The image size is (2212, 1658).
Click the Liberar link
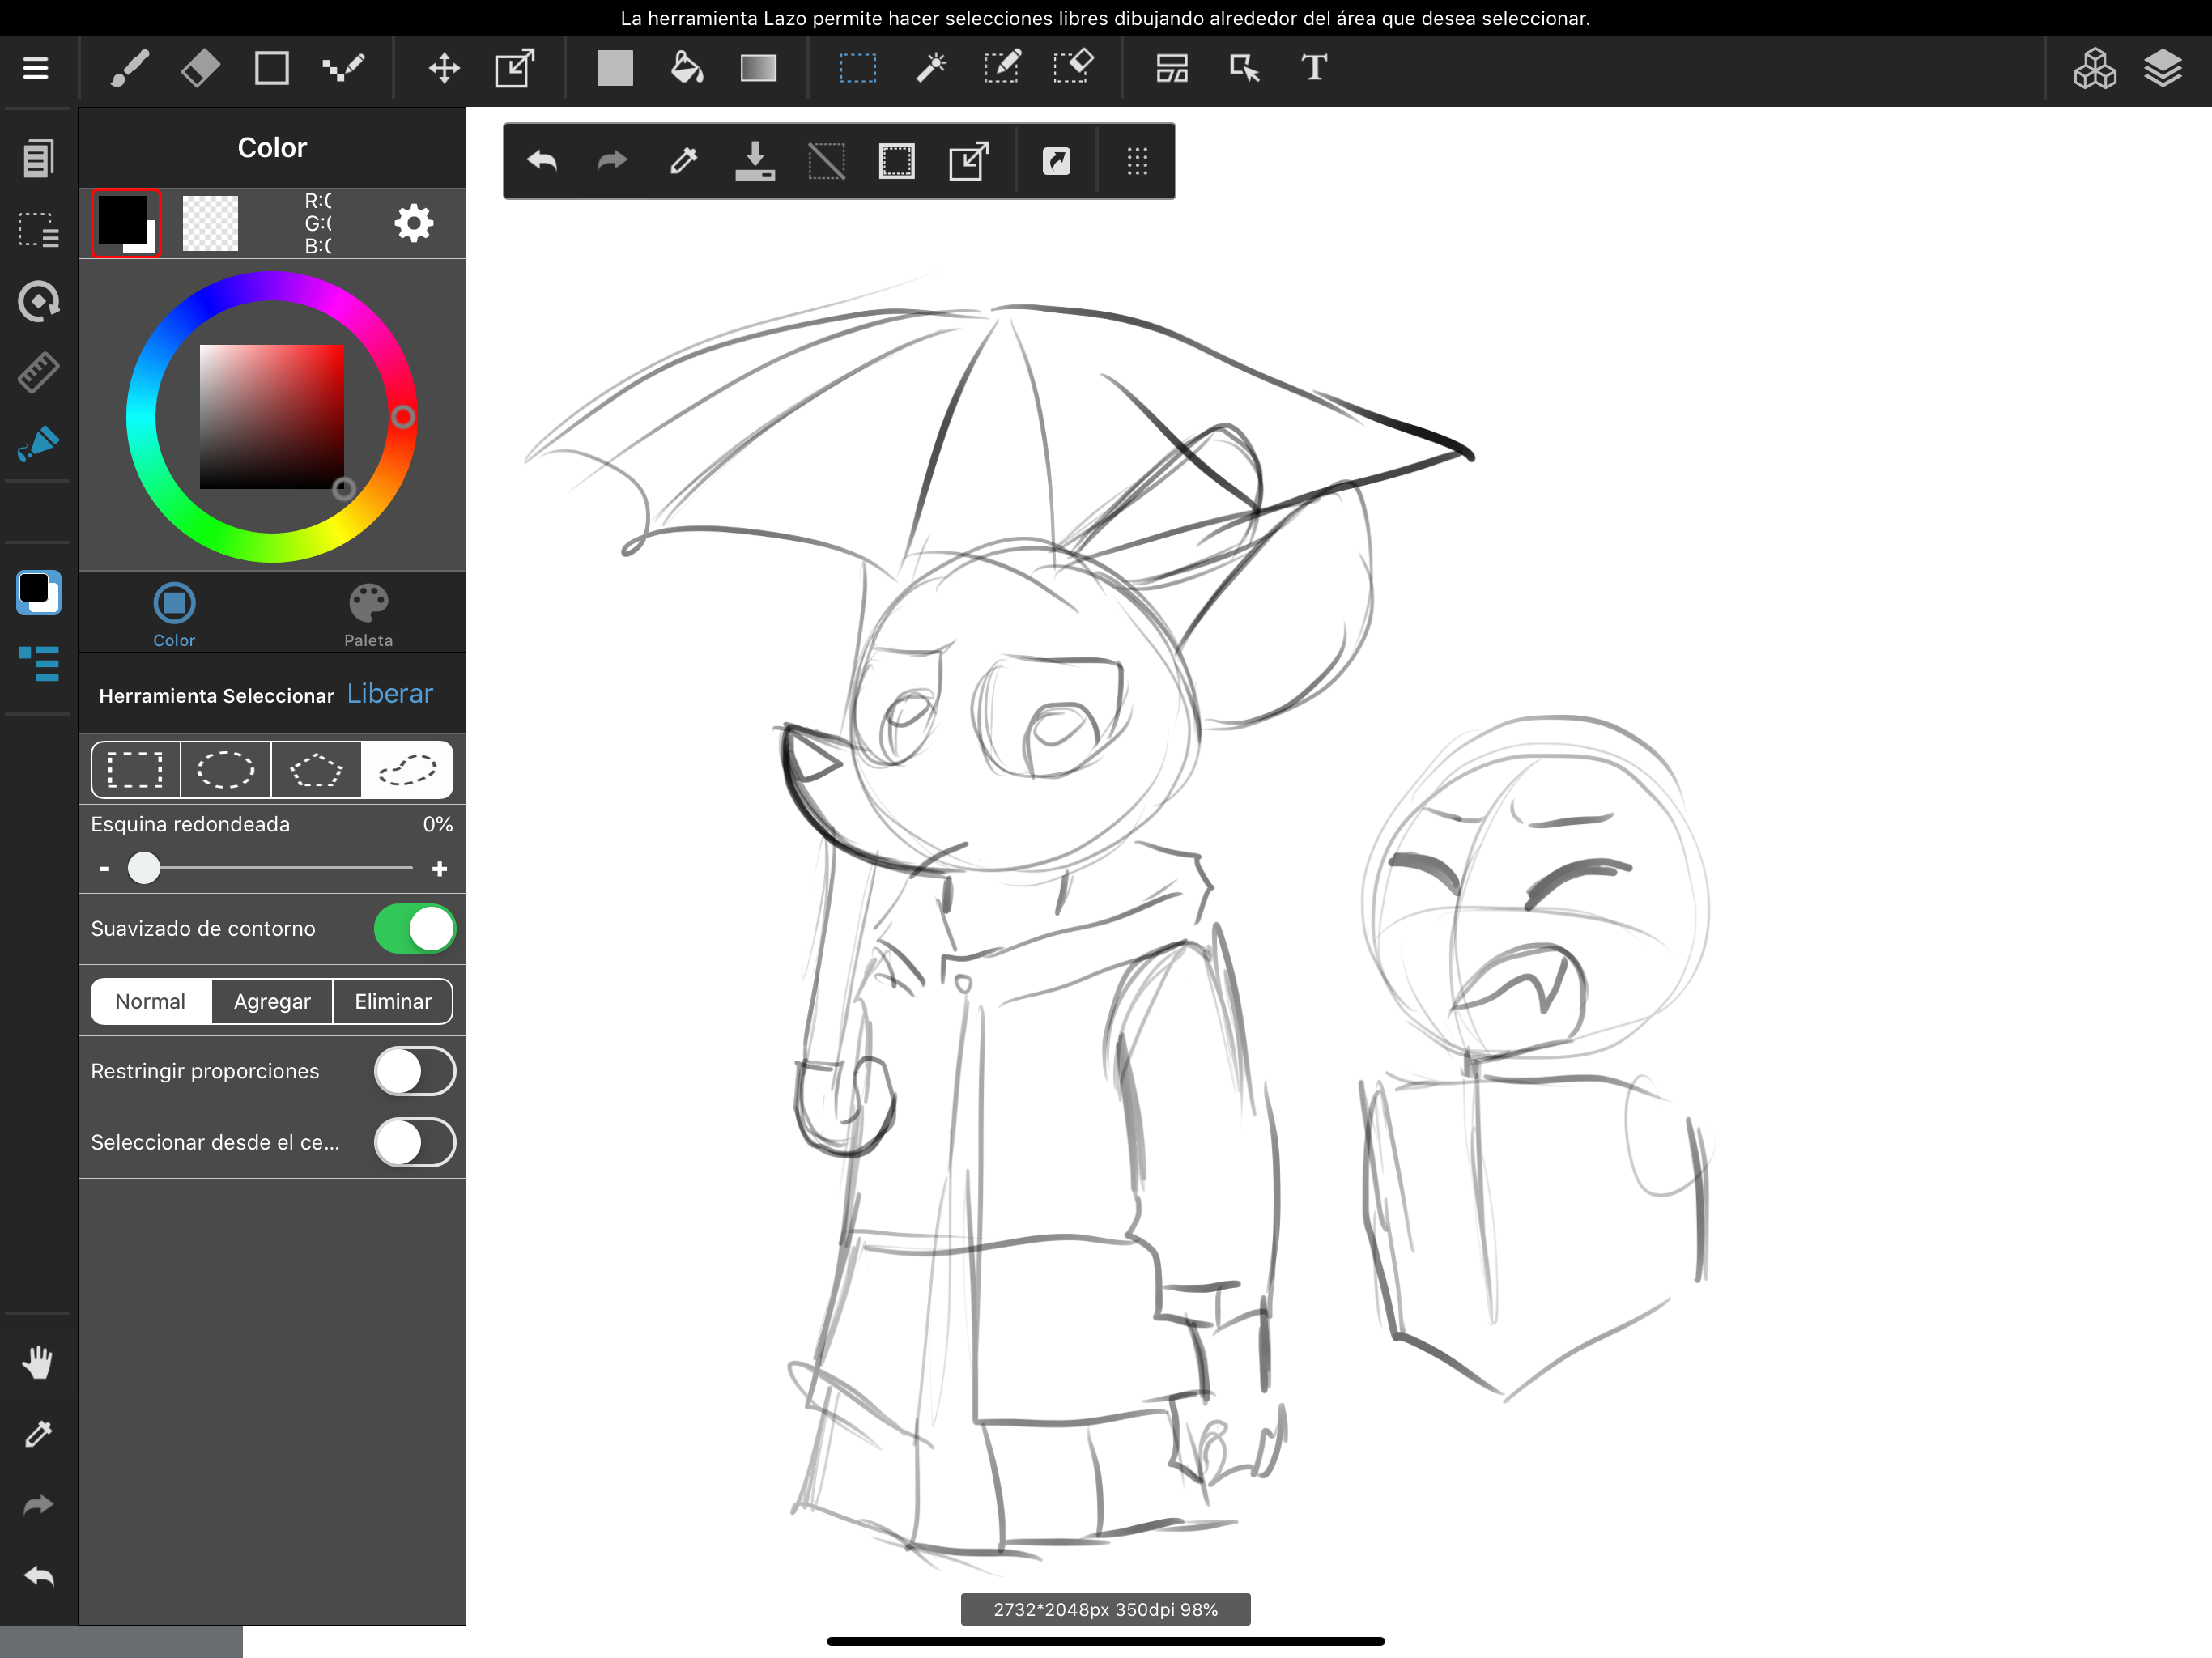click(390, 694)
